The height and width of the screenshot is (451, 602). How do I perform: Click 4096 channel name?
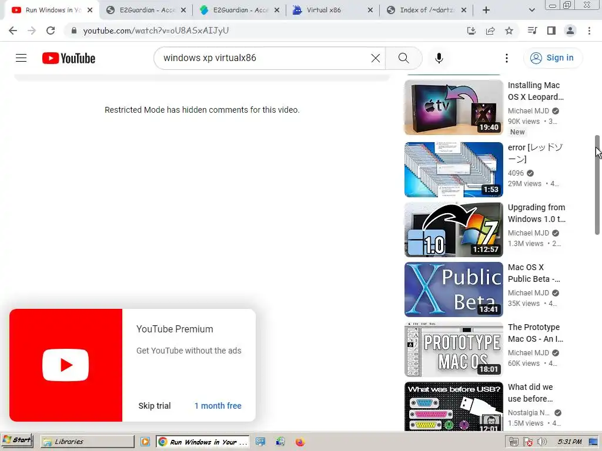click(516, 173)
